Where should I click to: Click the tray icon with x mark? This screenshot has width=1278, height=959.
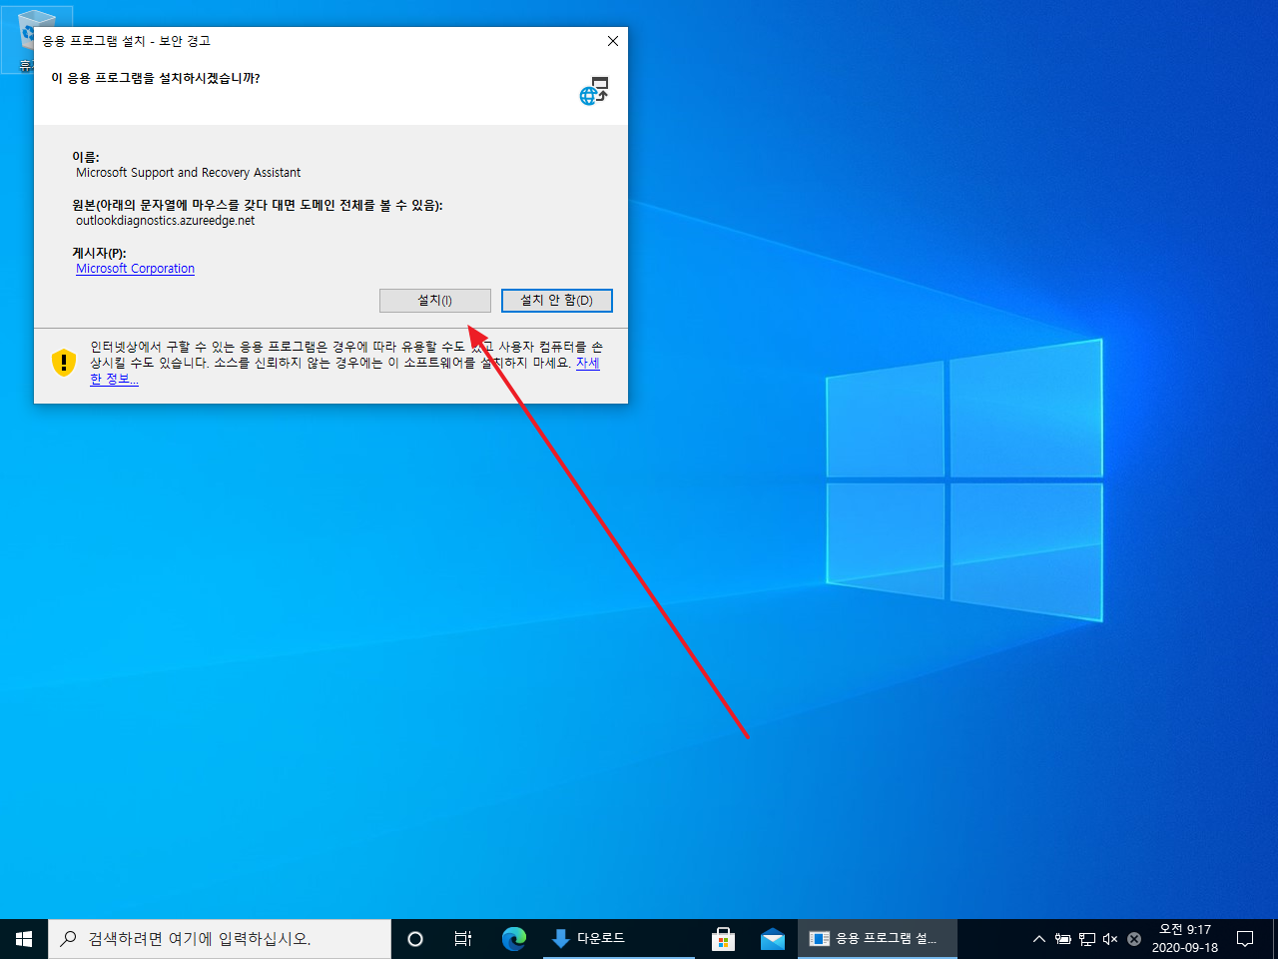tap(1134, 939)
